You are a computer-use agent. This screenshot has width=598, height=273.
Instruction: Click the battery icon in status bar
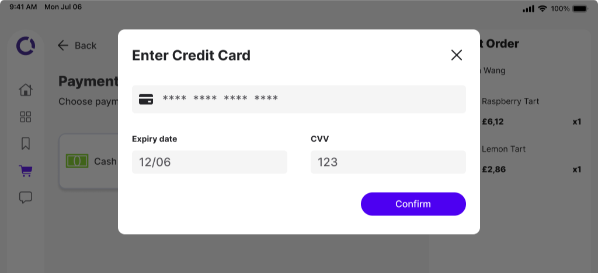580,8
